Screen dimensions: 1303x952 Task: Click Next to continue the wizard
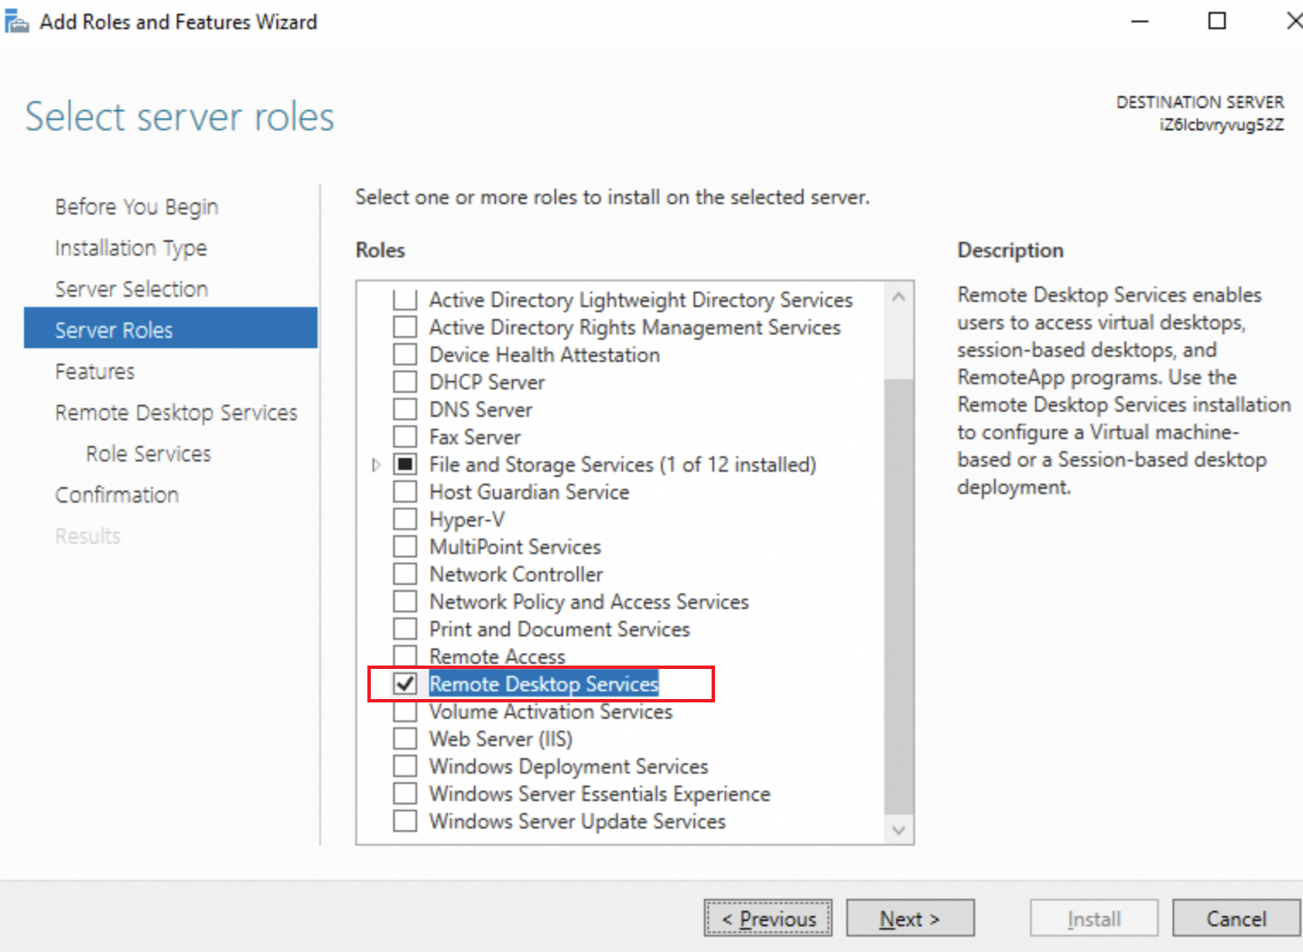coord(910,919)
